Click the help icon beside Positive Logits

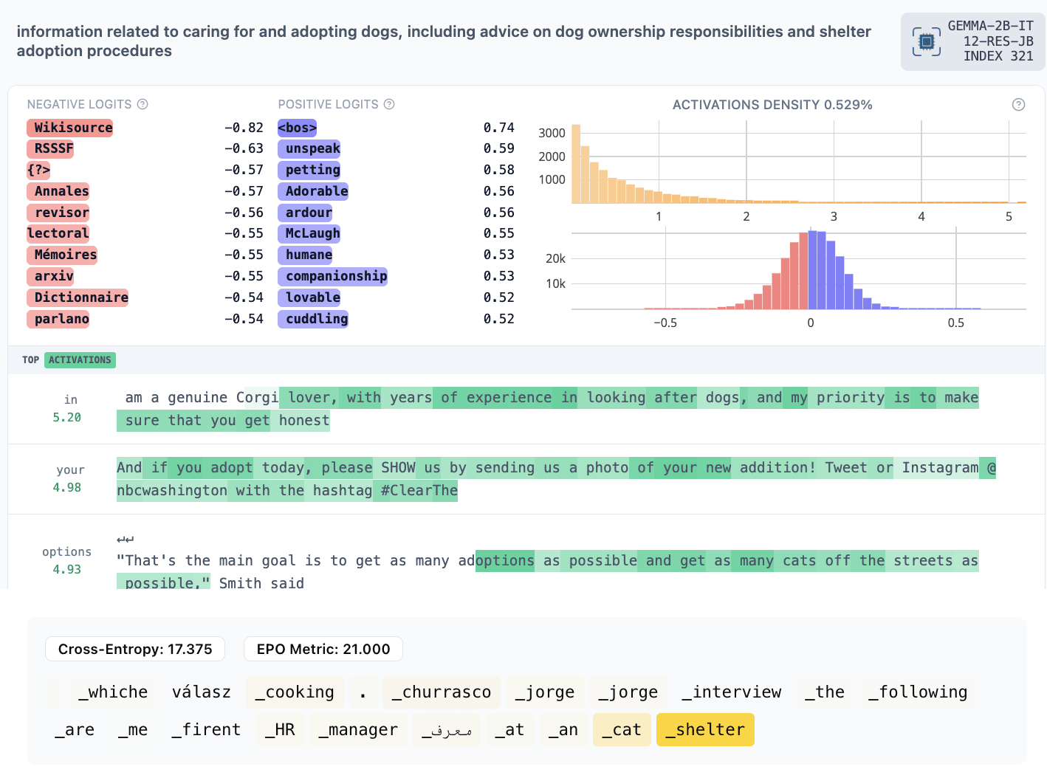[x=389, y=104]
